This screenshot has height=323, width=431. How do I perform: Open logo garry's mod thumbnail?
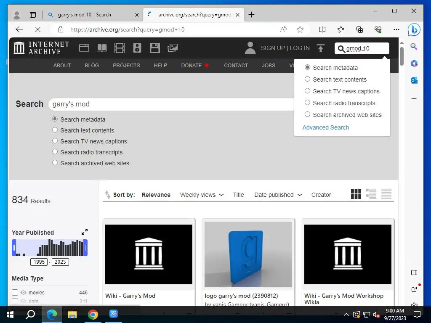pyautogui.click(x=248, y=254)
